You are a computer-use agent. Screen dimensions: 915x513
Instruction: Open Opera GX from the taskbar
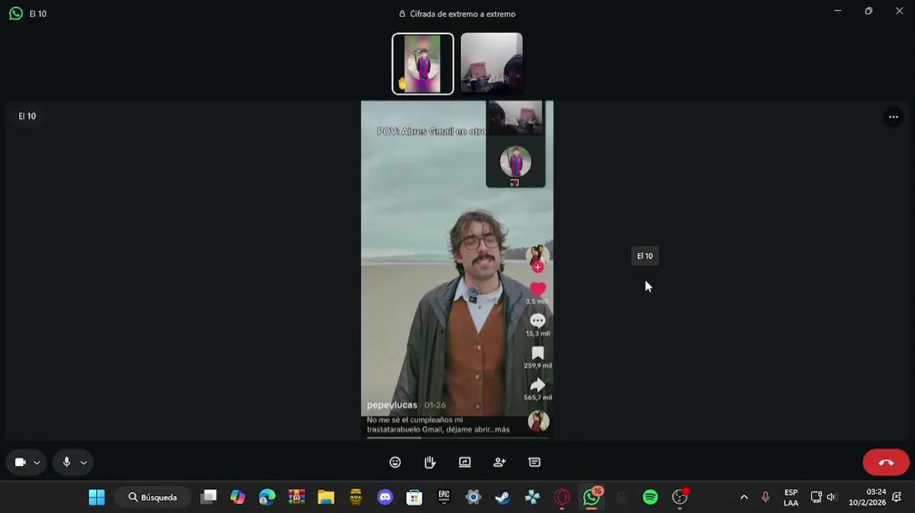click(562, 497)
